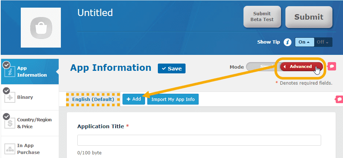Viewport: 343px width, 158px height.
Task: Click the app icon placeholder thumbnail
Action: click(x=46, y=27)
